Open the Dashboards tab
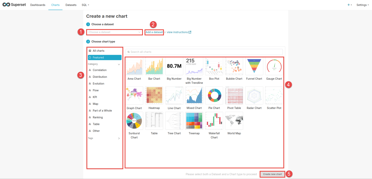Screen dimensions: 372x179 tap(38, 5)
